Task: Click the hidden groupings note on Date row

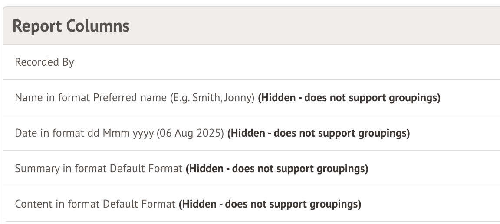Action: pos(319,133)
